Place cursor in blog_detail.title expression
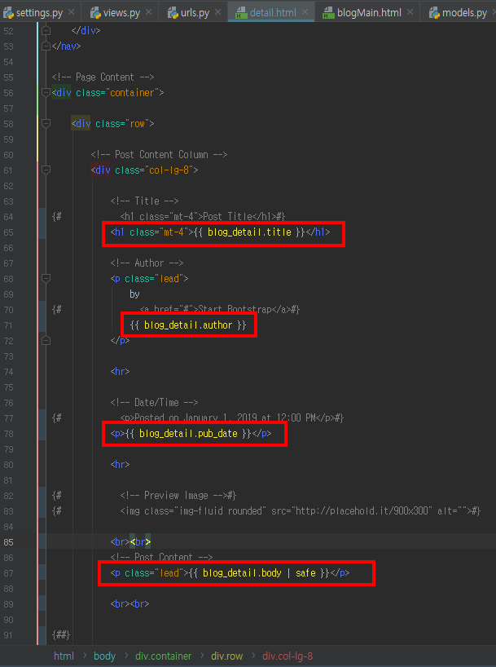The width and height of the screenshot is (496, 667). click(249, 232)
